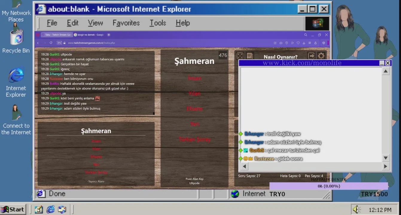
Task: Click Hata Sayısı: 0 stat
Action: pyautogui.click(x=290, y=176)
